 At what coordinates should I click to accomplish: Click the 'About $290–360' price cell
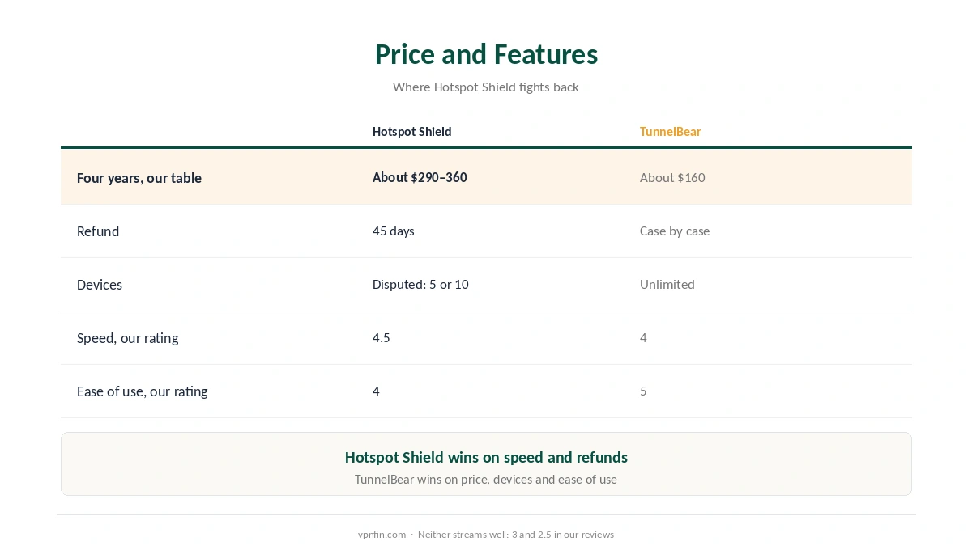(420, 177)
